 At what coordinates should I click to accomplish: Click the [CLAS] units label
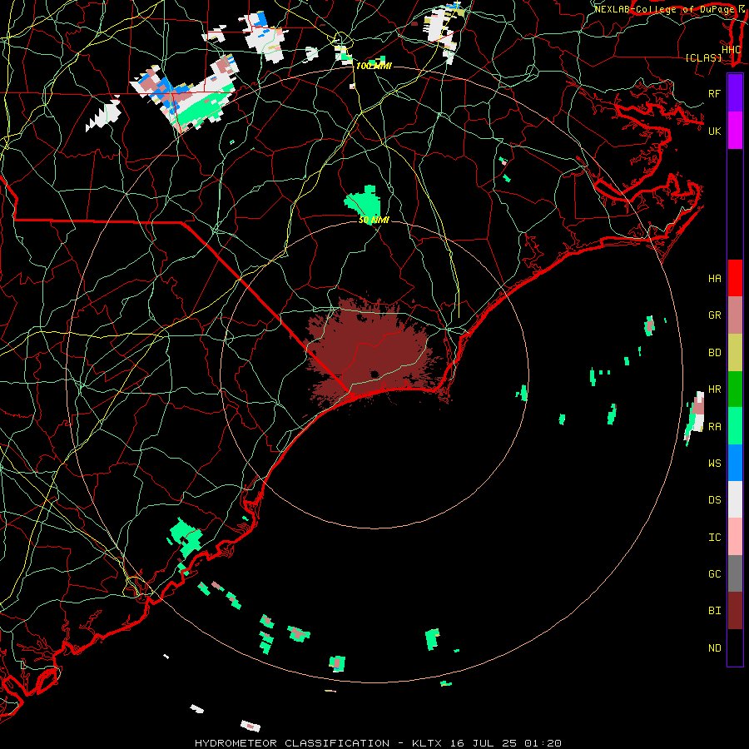click(x=703, y=58)
